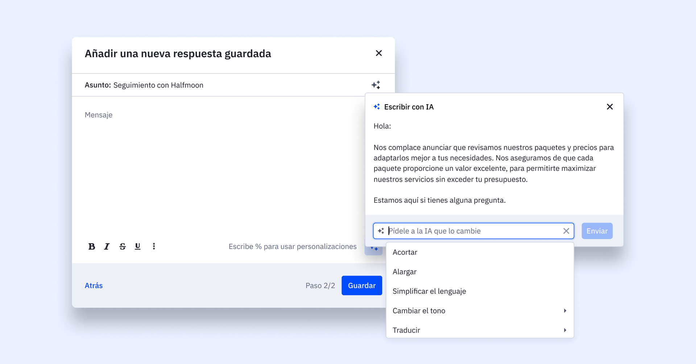Select Acortar from the AI menu
The width and height of the screenshot is (696, 364).
click(405, 252)
